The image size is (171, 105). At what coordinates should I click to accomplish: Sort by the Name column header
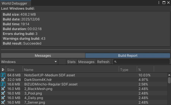71,70
